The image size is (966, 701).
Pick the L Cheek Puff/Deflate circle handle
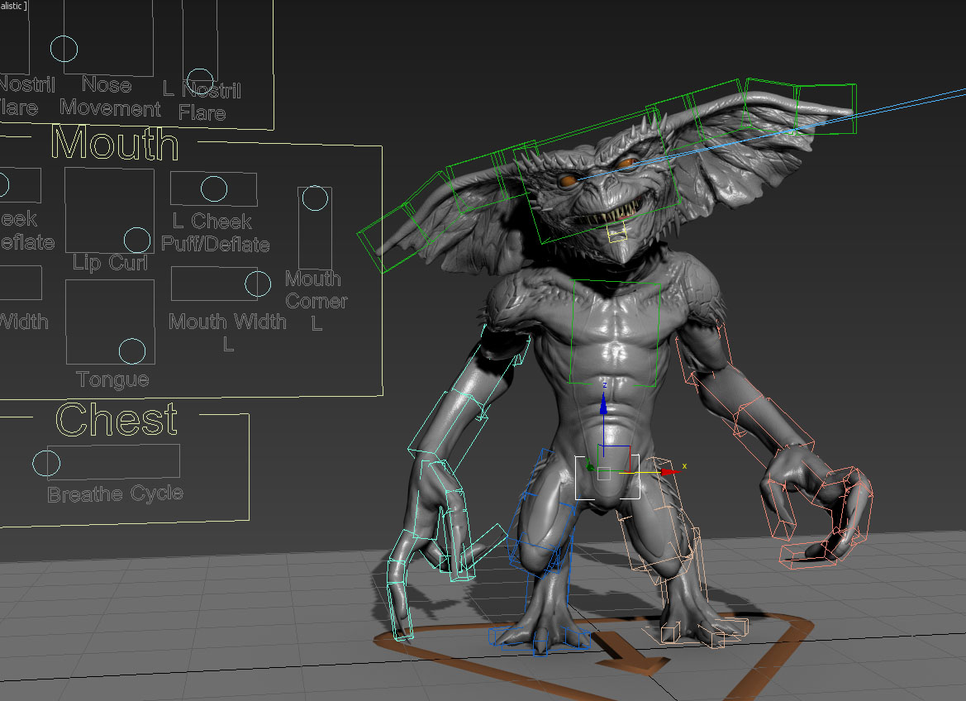pyautogui.click(x=214, y=188)
